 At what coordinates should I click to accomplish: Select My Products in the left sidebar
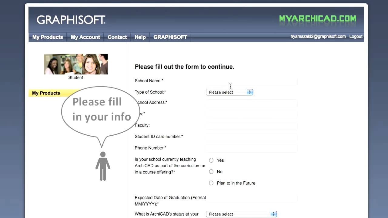coord(46,93)
